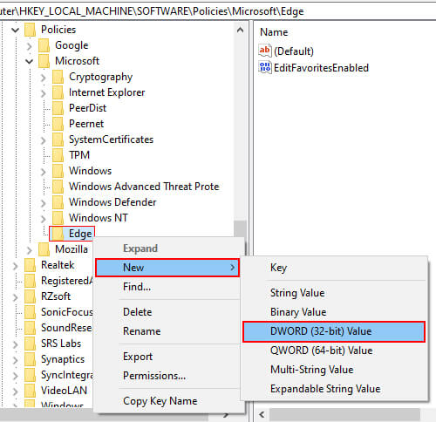The width and height of the screenshot is (436, 422).
Task: Click the tree pane scroll-up arrow
Action: pos(240,30)
